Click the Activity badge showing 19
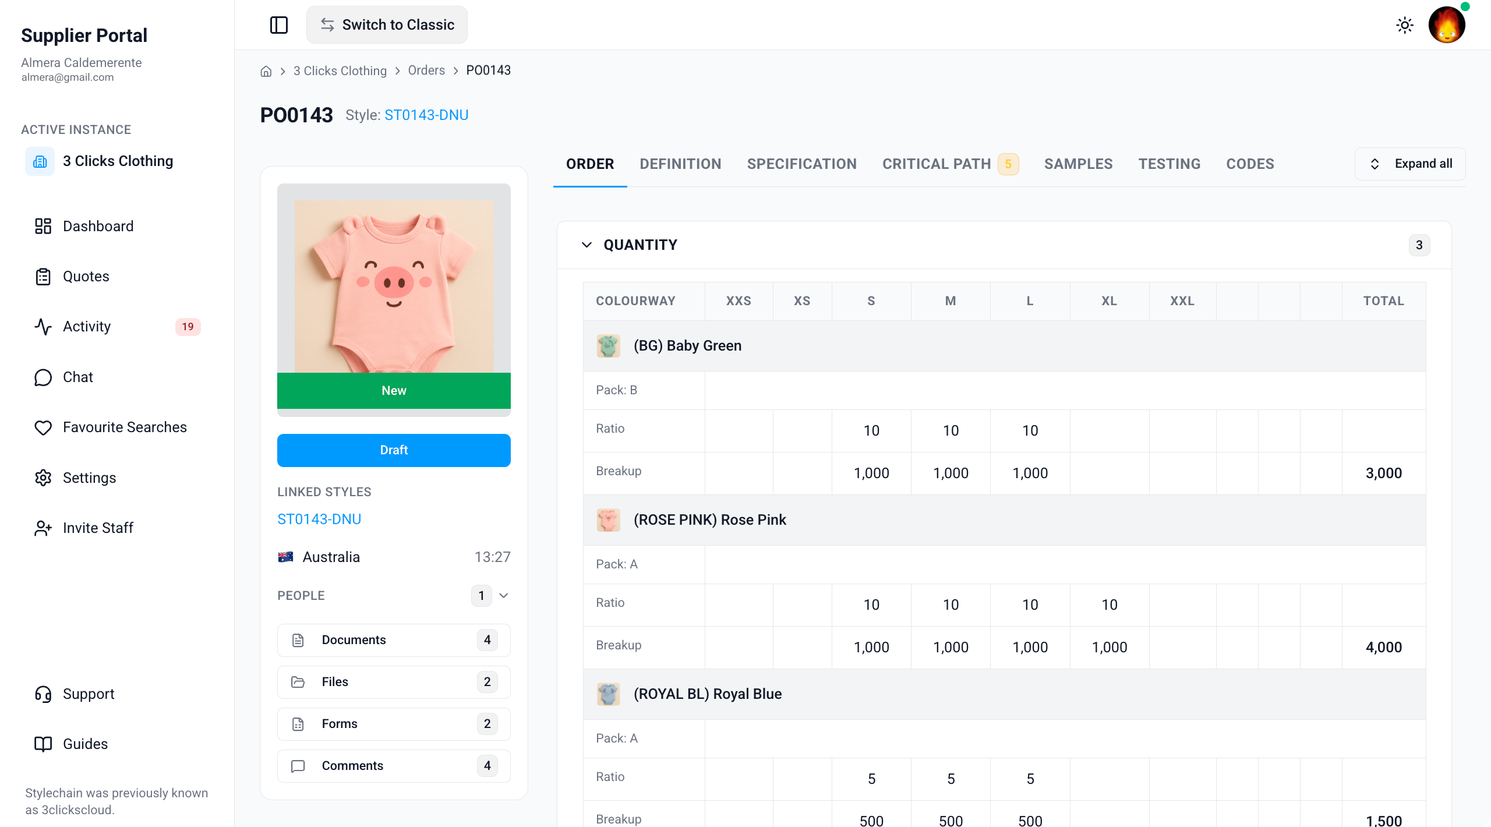Viewport: 1491px width, 827px height. pyautogui.click(x=188, y=327)
